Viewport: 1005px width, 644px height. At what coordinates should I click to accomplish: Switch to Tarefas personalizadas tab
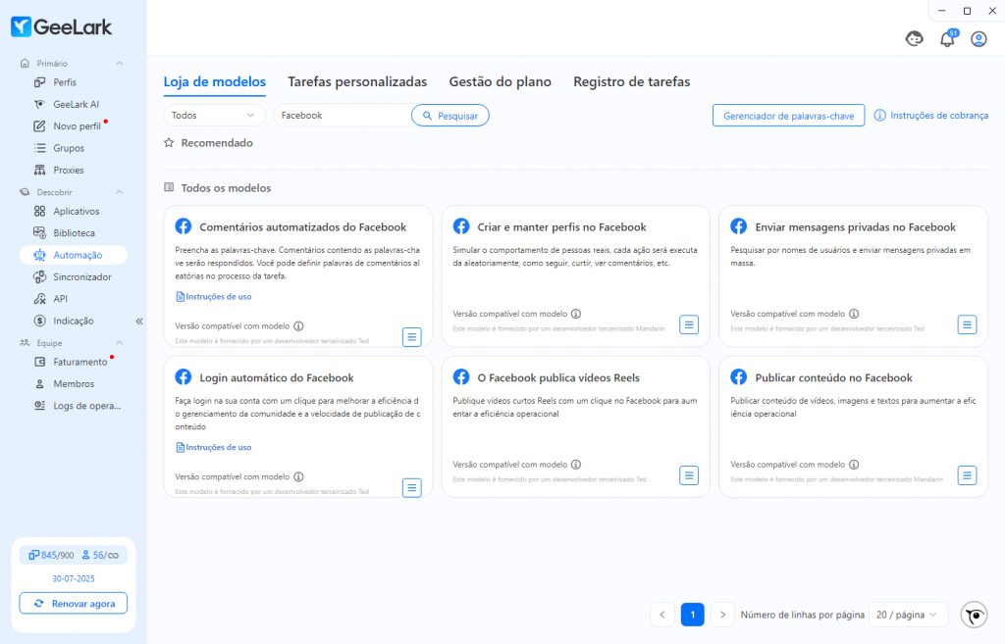coord(357,82)
